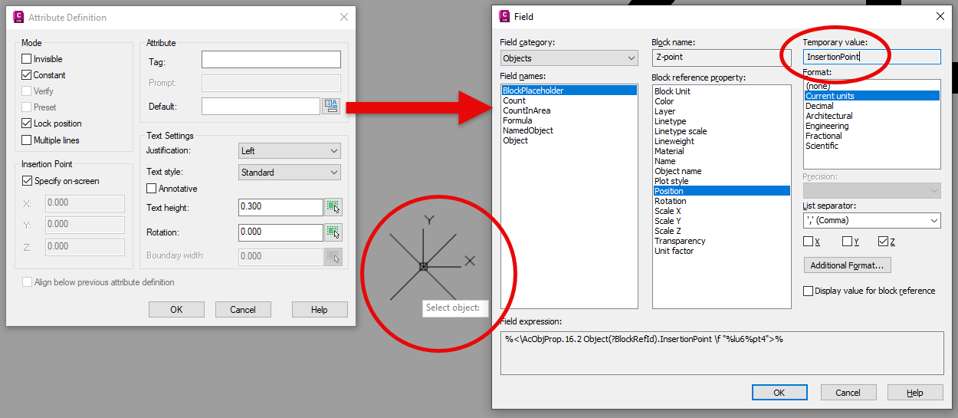Click the Temporary value input field

[x=871, y=57]
